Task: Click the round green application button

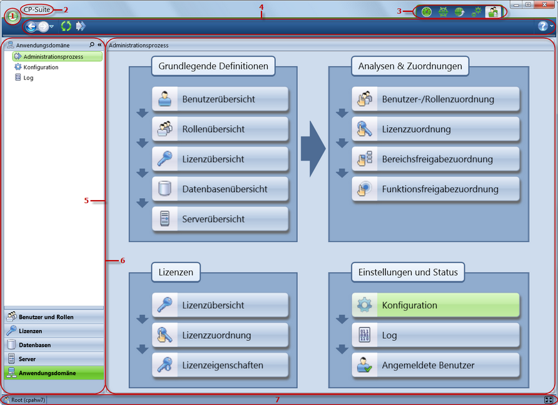Action: pyautogui.click(x=13, y=16)
